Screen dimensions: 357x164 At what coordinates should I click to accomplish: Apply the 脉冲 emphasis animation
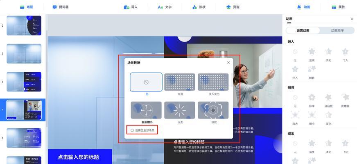(x=312, y=100)
